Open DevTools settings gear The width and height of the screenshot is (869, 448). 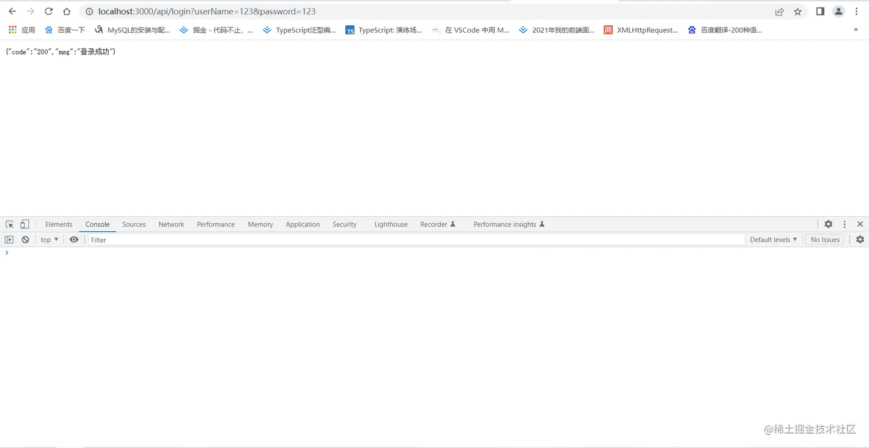click(x=828, y=224)
